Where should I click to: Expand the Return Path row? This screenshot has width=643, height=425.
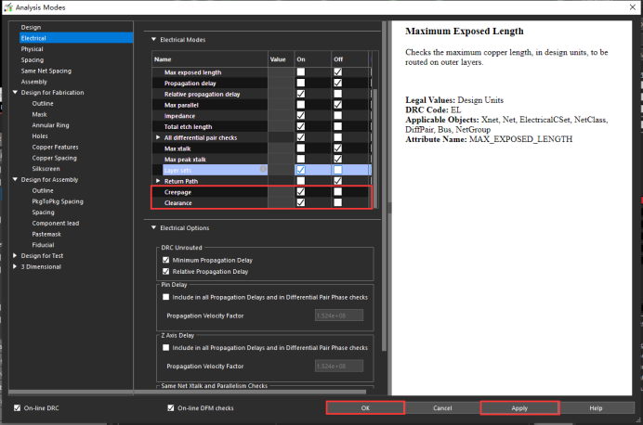point(158,181)
